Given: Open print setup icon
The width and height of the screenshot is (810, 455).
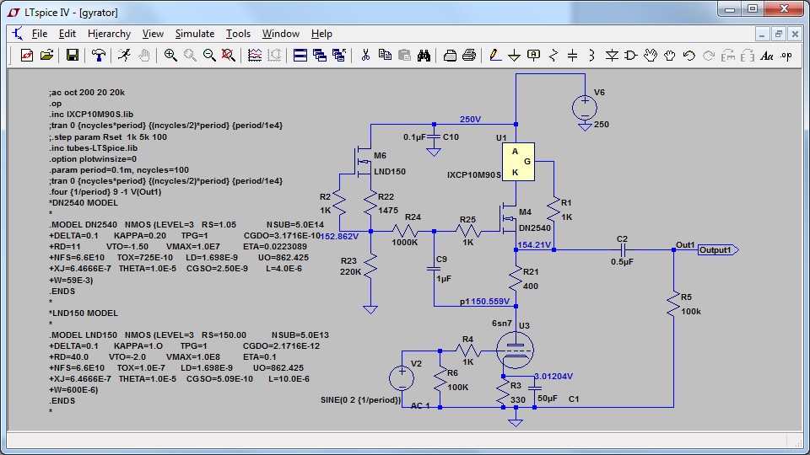Looking at the screenshot, I should [450, 56].
